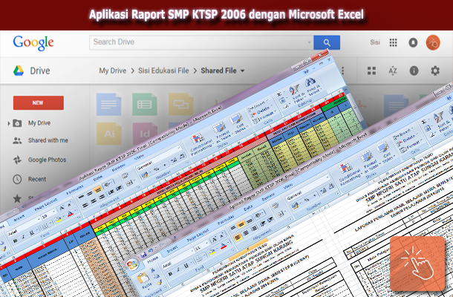453x297 pixels.
Task: Click Cell Styles in rear Excel window
Action: coord(238,123)
